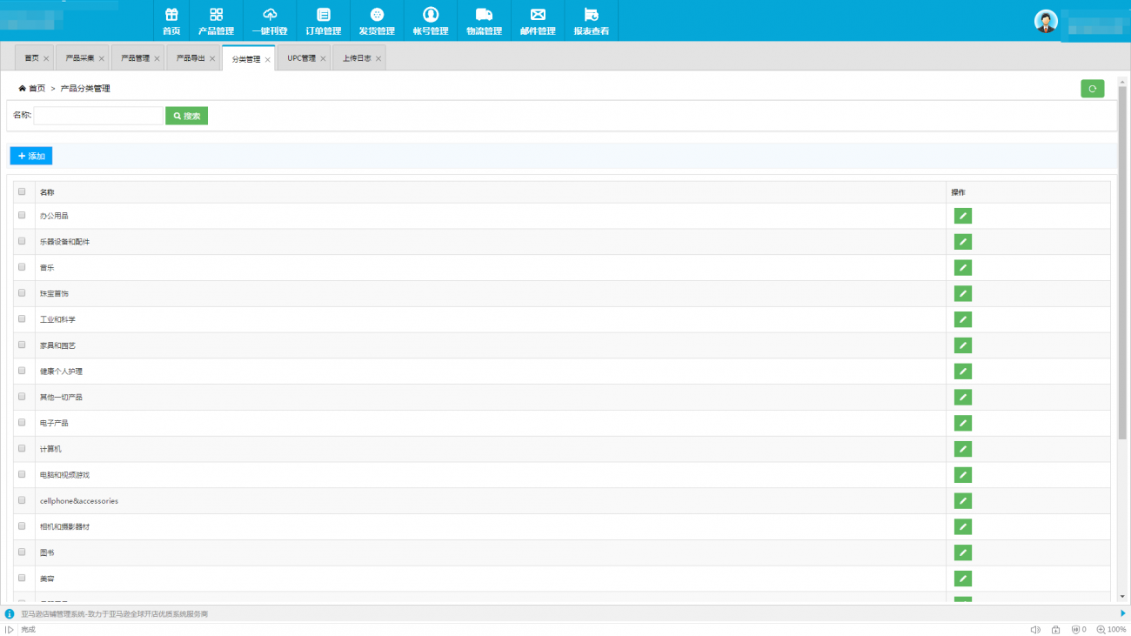The image size is (1131, 636).
Task: Switch to the 产品采集 tab
Action: tap(80, 58)
